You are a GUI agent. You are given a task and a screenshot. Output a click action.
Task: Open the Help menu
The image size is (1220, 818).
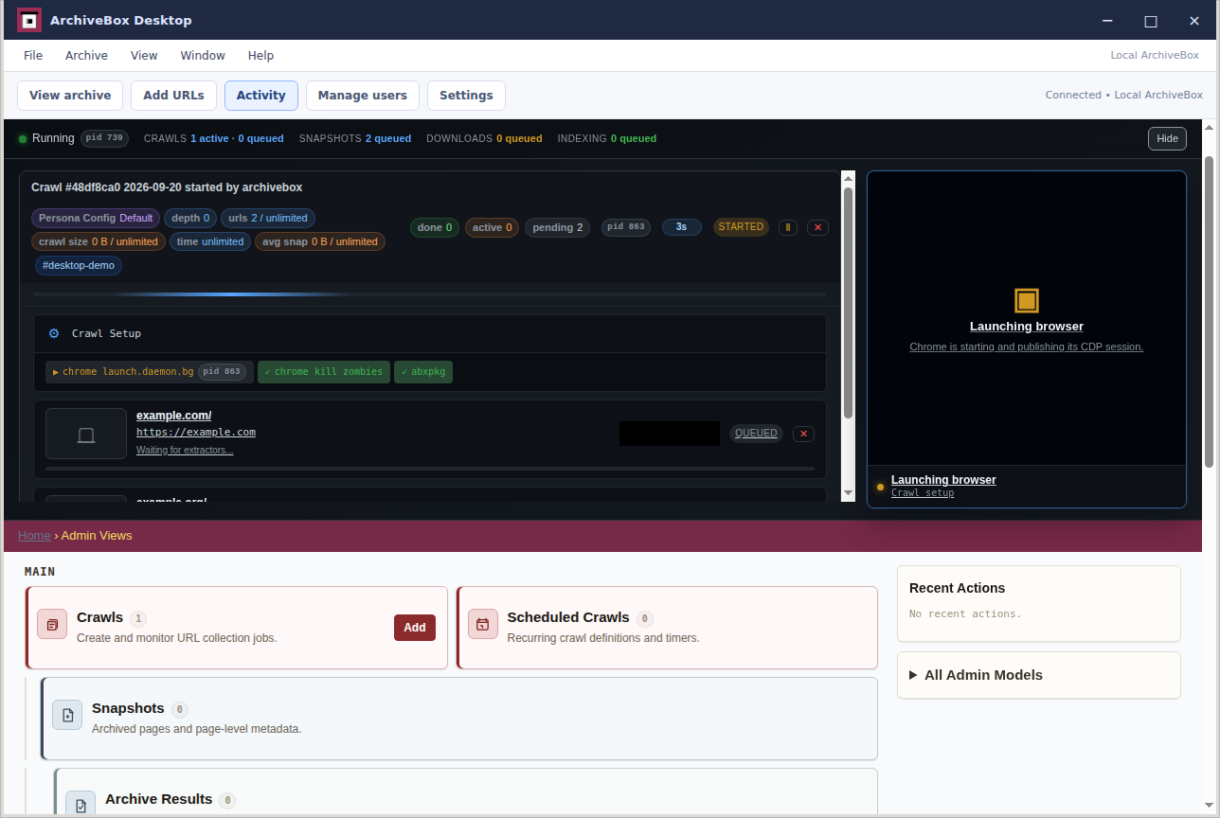click(260, 56)
